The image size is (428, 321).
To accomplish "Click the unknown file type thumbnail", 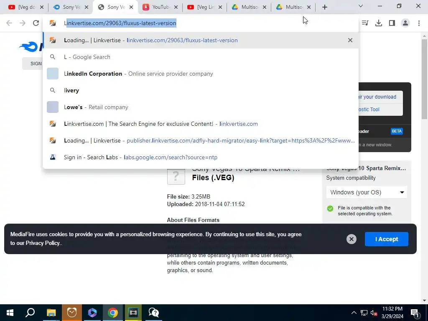I will (x=176, y=176).
